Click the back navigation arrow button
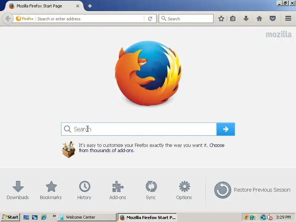The image size is (296, 222). click(x=8, y=19)
